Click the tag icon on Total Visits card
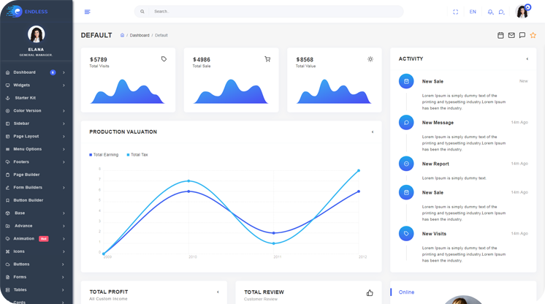 point(164,59)
